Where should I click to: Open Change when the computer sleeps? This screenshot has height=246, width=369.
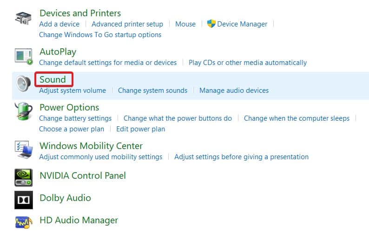(297, 118)
